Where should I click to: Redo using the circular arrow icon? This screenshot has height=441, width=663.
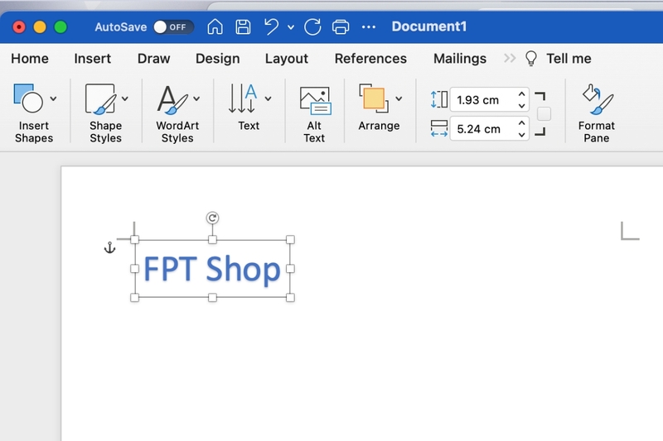312,26
